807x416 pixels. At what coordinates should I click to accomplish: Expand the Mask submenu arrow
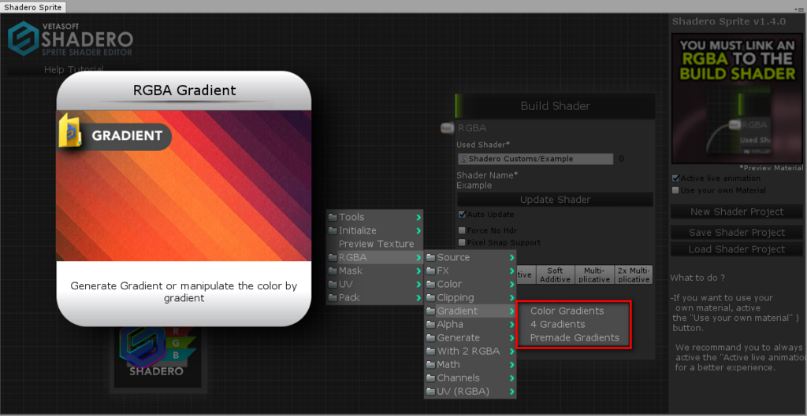click(x=418, y=271)
